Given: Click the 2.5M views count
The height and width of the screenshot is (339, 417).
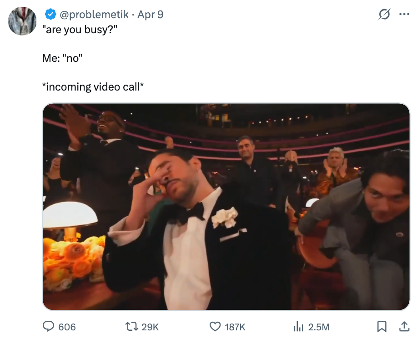Looking at the screenshot, I should (318, 327).
